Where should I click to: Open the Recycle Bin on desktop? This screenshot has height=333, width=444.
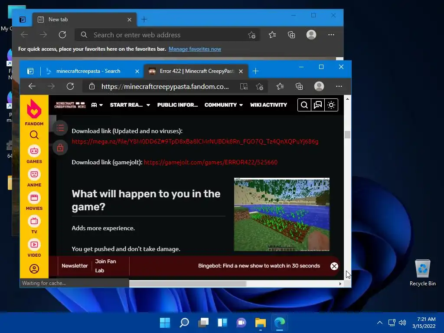422,273
